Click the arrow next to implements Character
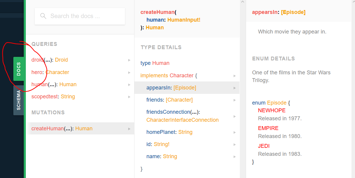The height and width of the screenshot is (178, 355). 234,76
